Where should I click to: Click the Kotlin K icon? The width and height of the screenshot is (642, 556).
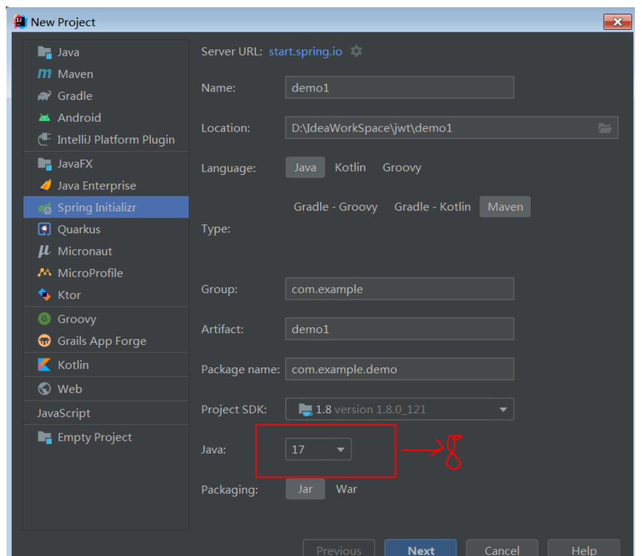tap(45, 364)
